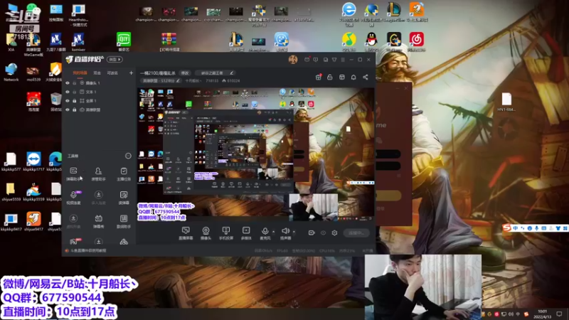Toggle the 麦克风 microphone
The image size is (569, 320).
coord(265,233)
